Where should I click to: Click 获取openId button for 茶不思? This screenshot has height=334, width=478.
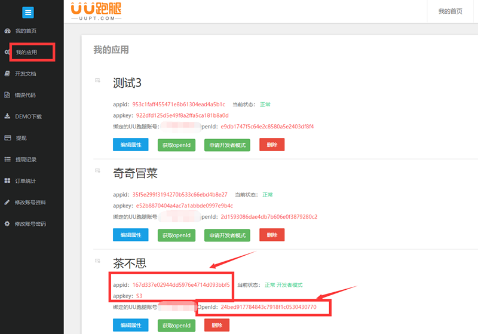176,326
